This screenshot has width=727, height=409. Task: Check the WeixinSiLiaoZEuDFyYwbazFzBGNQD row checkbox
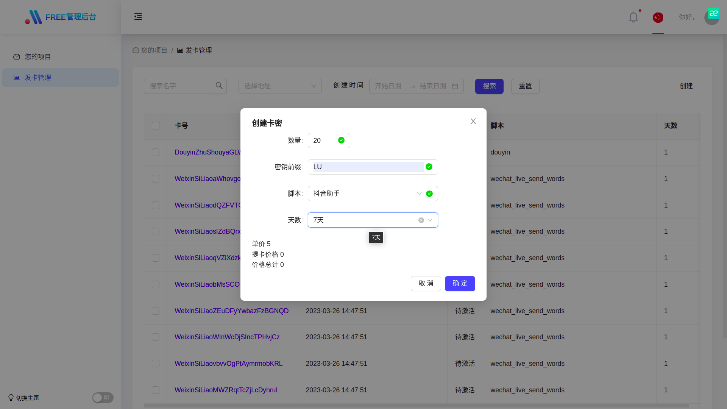156,311
